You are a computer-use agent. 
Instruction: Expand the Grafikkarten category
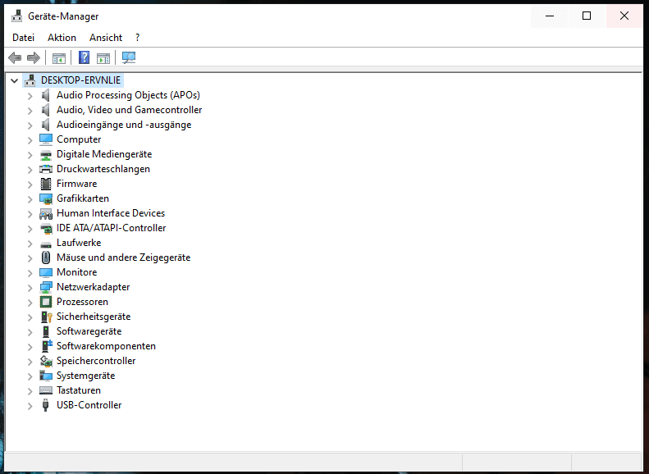pos(30,199)
